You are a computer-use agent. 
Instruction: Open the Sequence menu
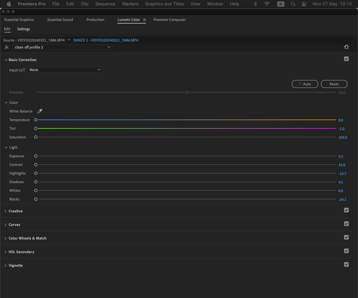pos(105,4)
